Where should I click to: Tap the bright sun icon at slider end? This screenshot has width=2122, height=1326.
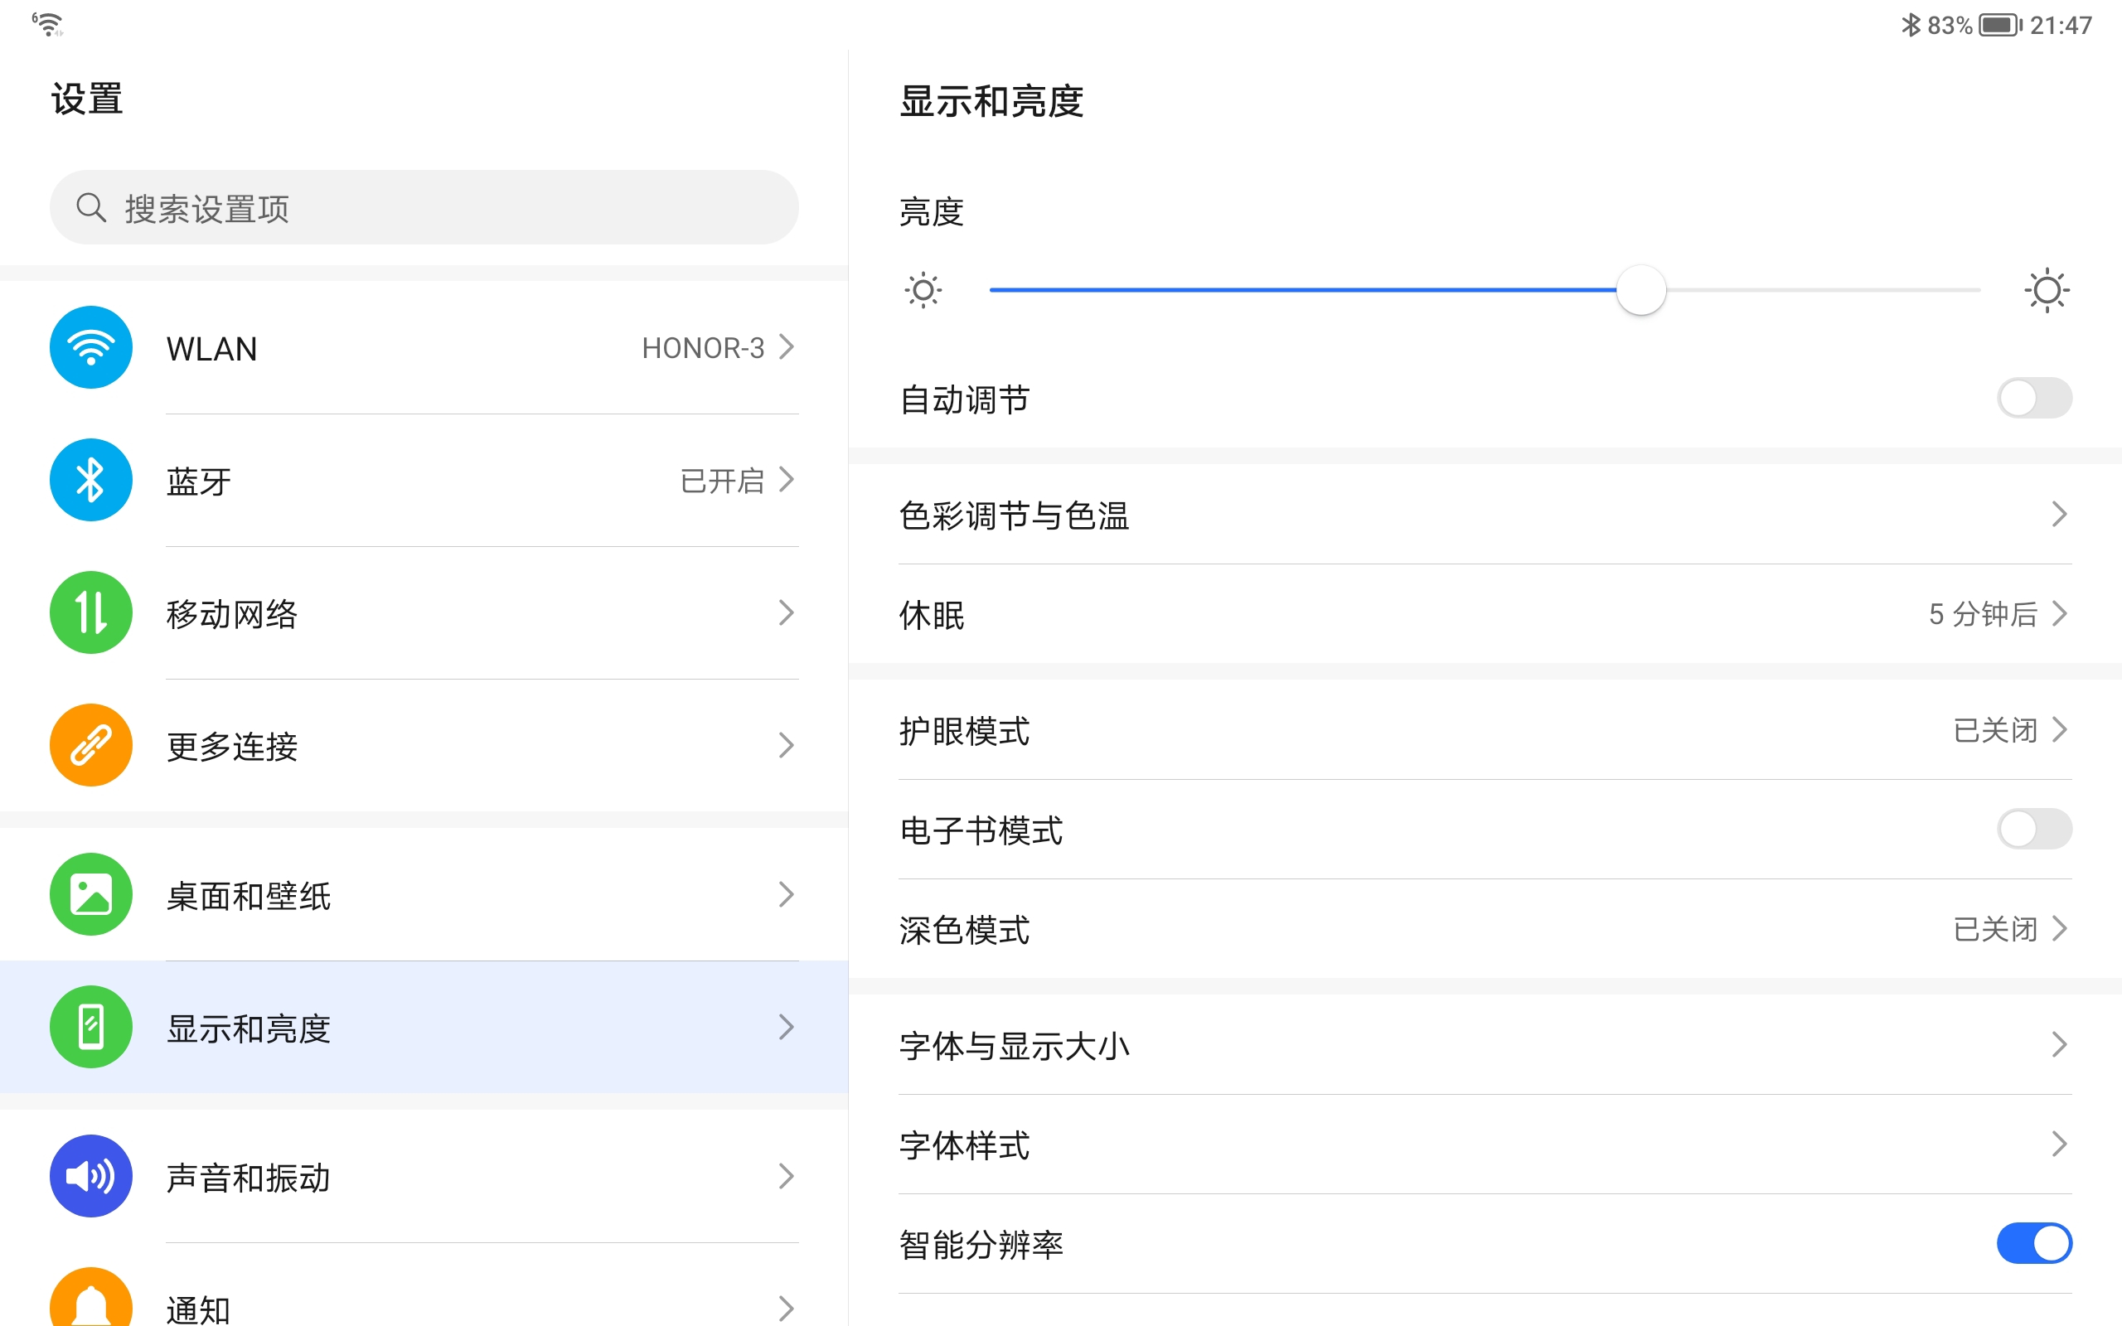2047,290
